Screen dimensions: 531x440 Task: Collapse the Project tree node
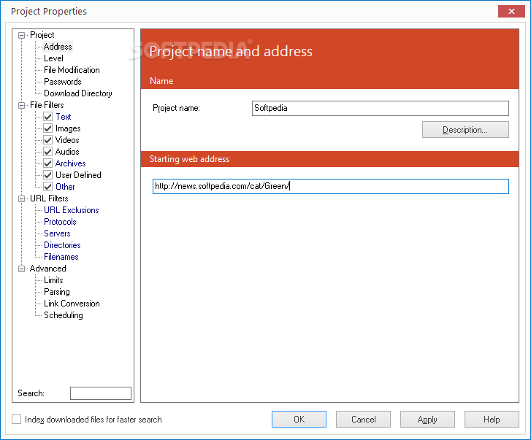(x=21, y=35)
